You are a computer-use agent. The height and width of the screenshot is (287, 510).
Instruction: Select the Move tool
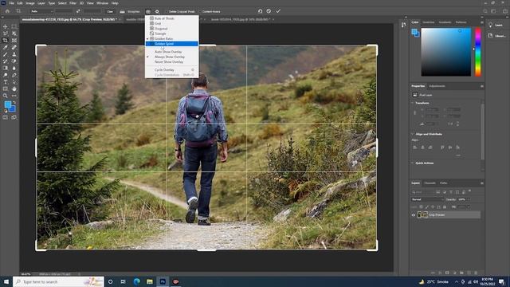tap(6, 26)
